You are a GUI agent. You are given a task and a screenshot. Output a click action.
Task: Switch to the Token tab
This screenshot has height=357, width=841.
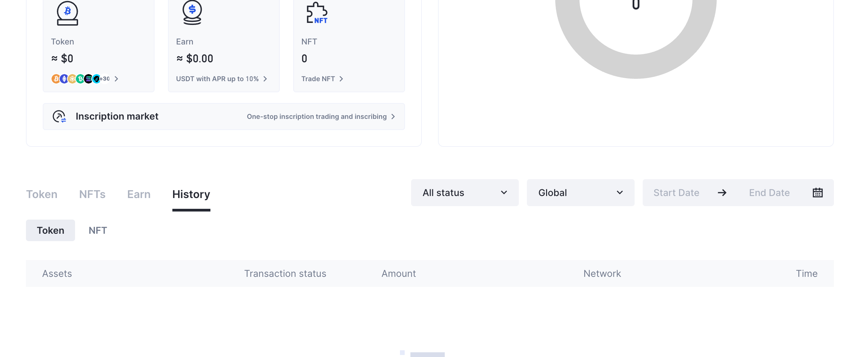point(42,194)
